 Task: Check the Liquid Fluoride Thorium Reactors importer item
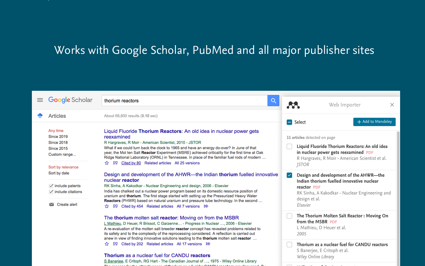pos(290,146)
